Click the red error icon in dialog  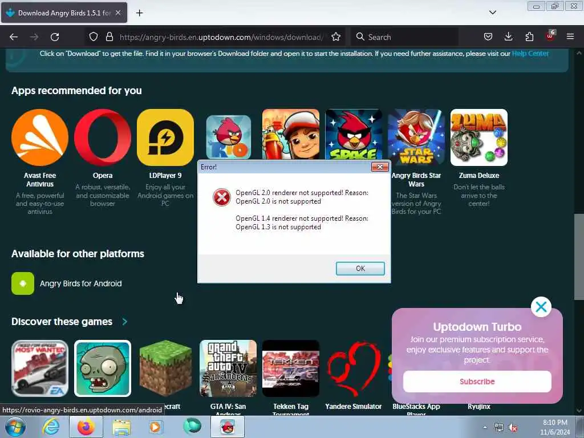pyautogui.click(x=222, y=197)
